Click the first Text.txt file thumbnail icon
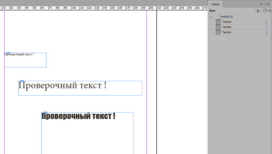The height and width of the screenshot is (154, 272). (219, 22)
